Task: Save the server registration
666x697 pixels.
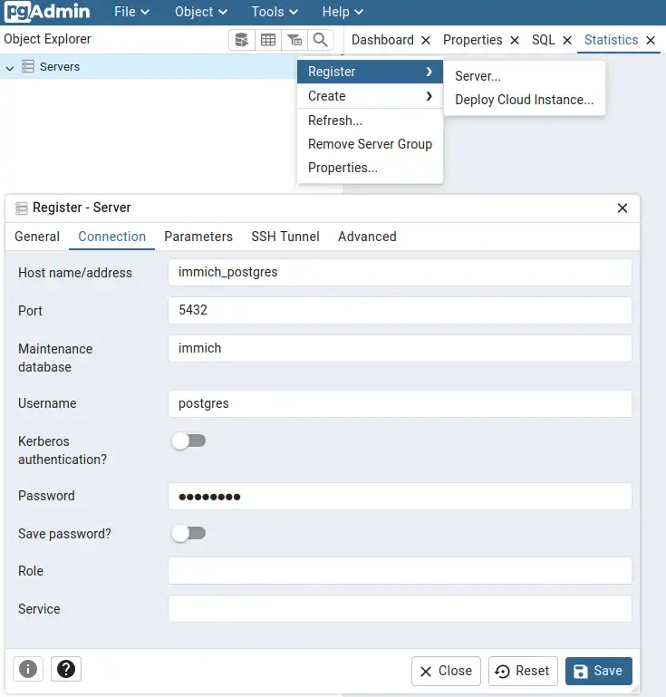Action: click(598, 671)
